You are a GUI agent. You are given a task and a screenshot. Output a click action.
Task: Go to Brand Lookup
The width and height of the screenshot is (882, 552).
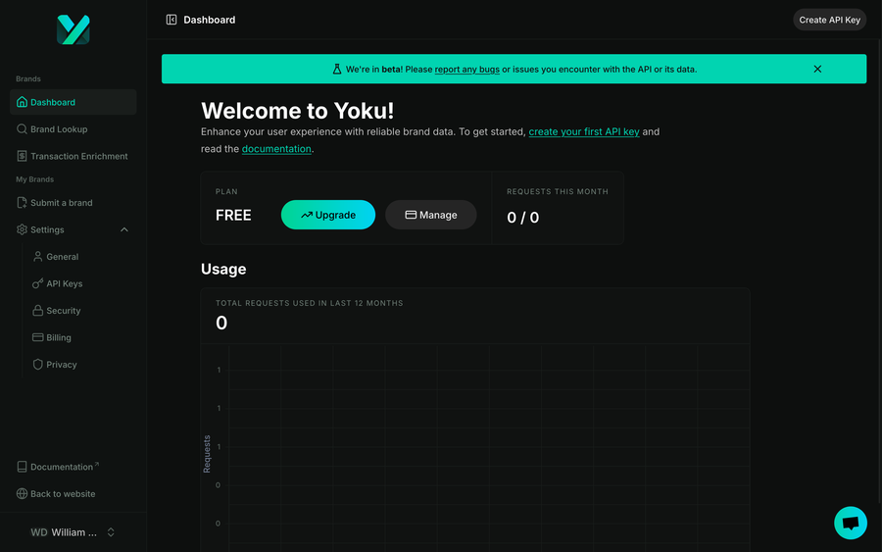click(73, 128)
